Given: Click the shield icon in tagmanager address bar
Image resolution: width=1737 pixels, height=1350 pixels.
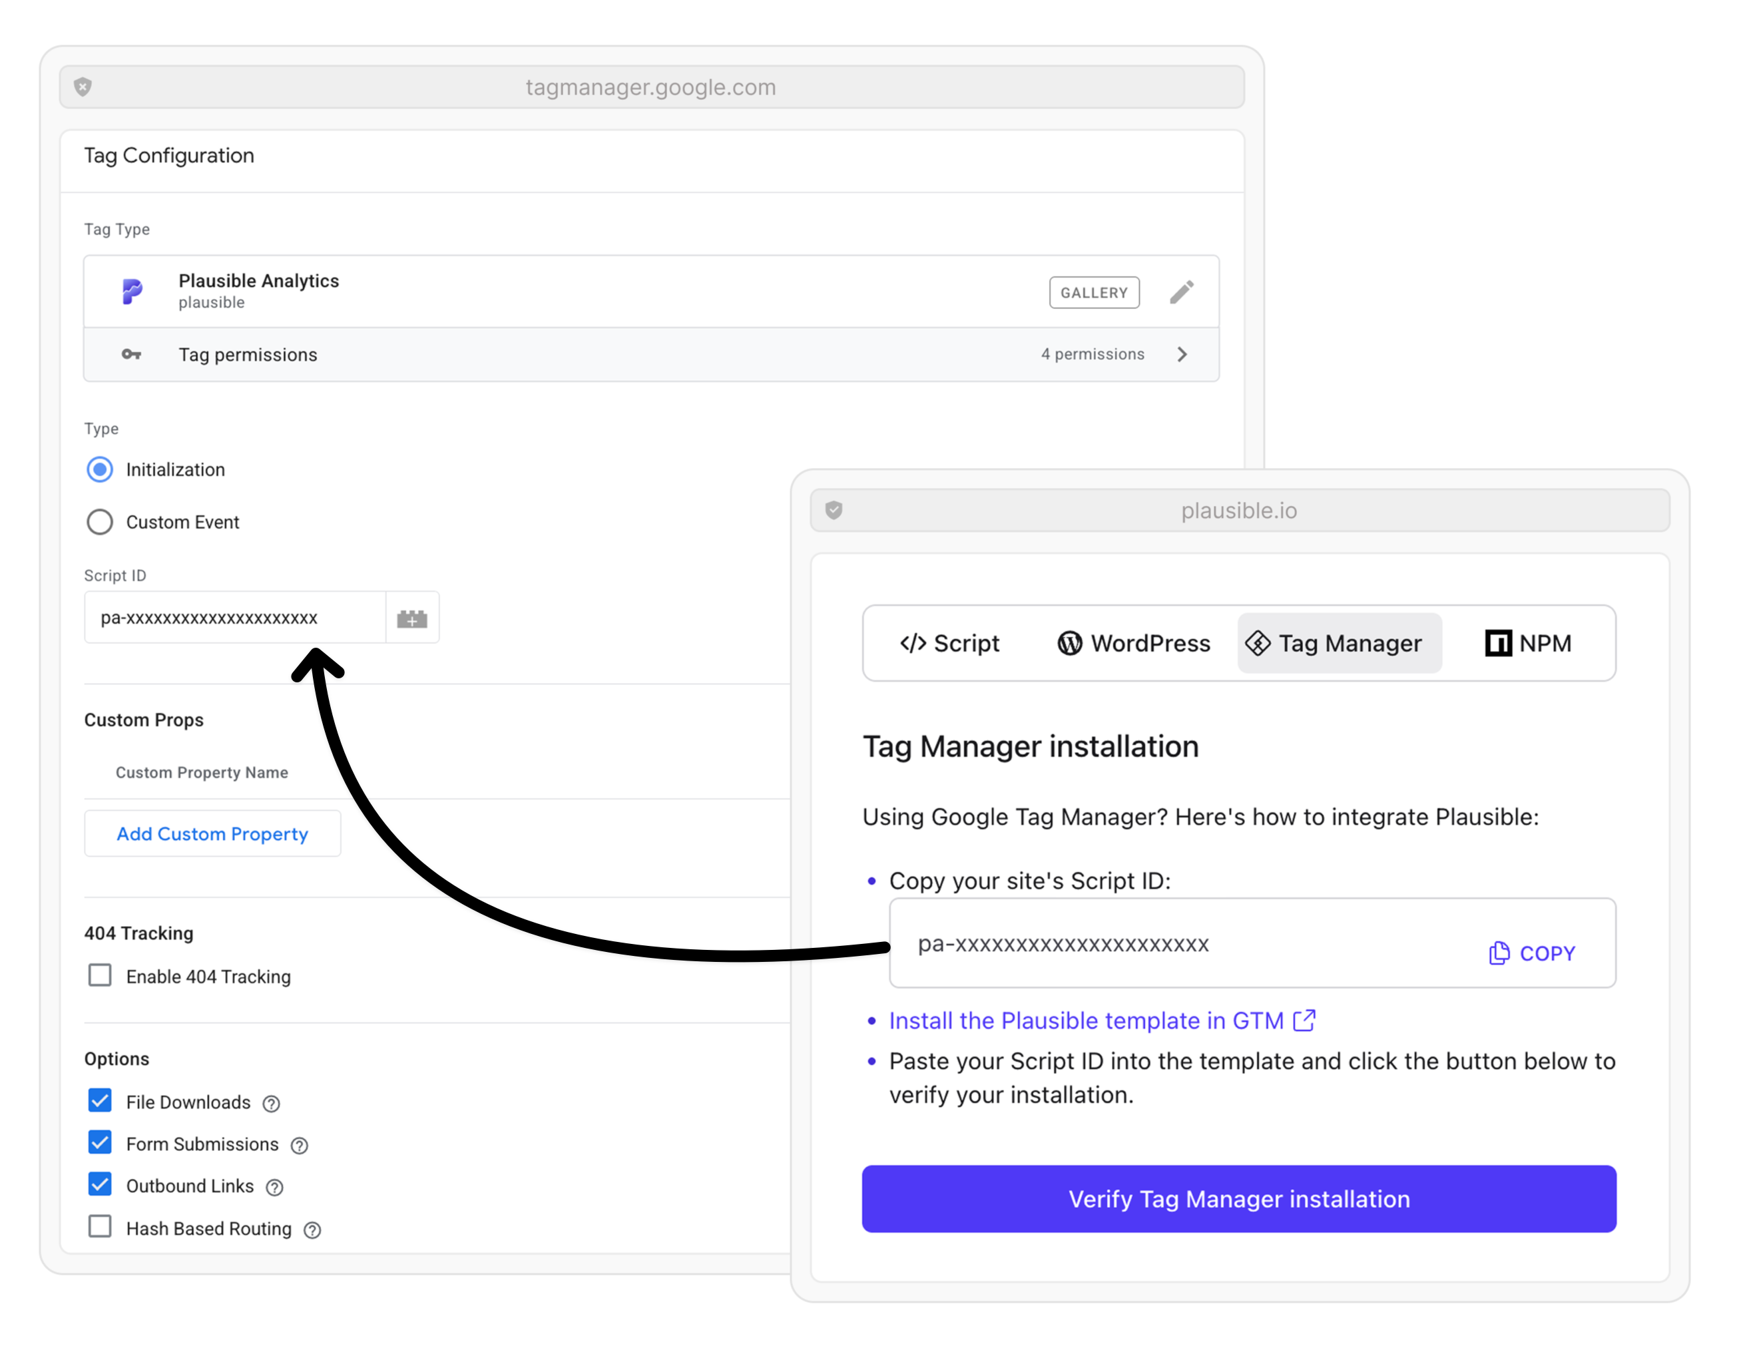Looking at the screenshot, I should [83, 87].
